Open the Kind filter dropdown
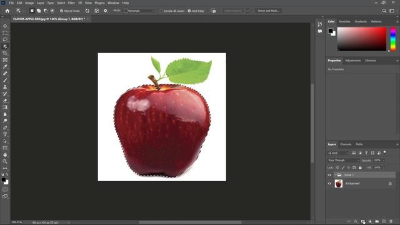The height and width of the screenshot is (225, 400). tap(338, 153)
